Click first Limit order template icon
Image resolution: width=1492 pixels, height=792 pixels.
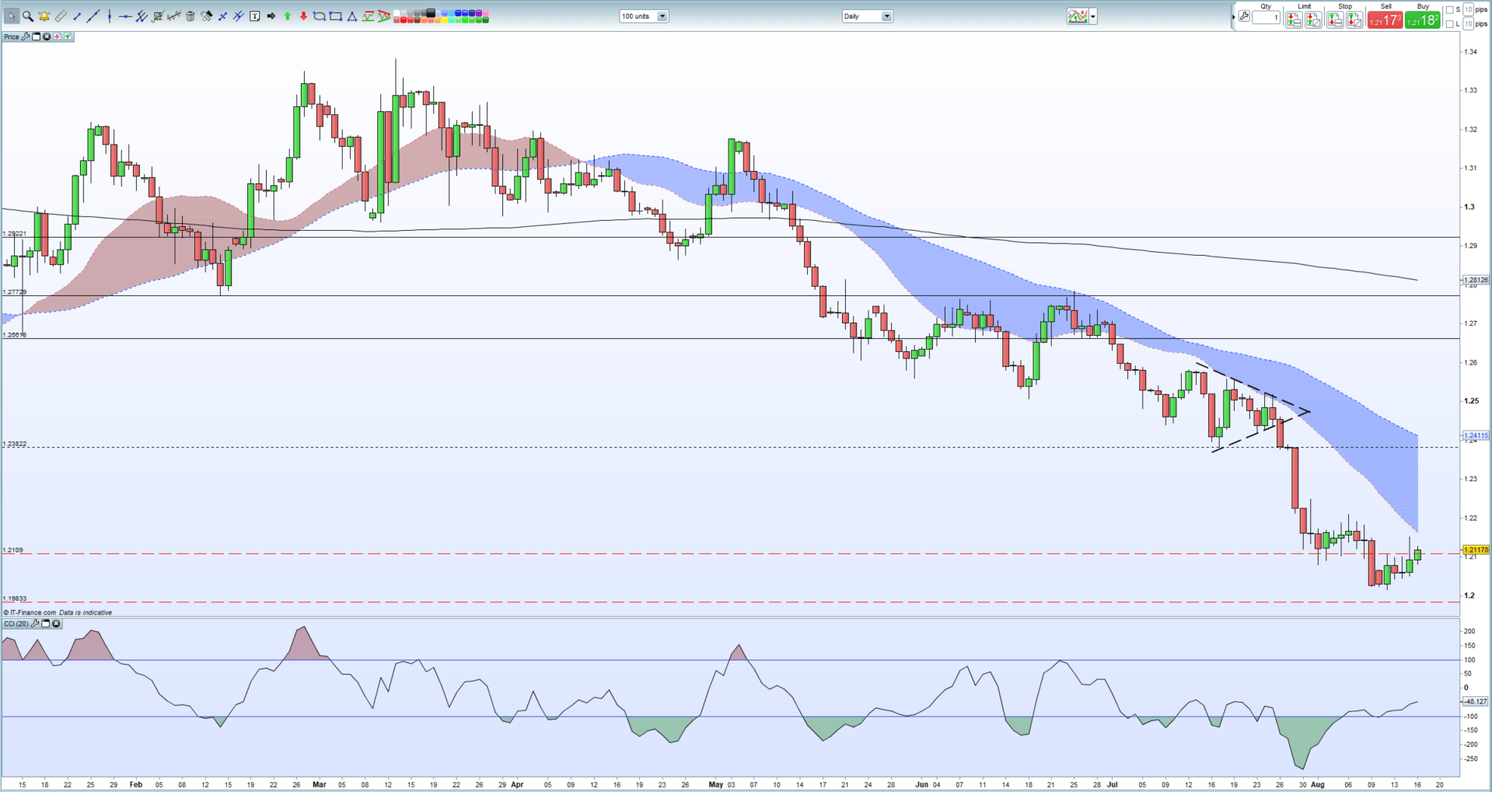tap(1294, 19)
